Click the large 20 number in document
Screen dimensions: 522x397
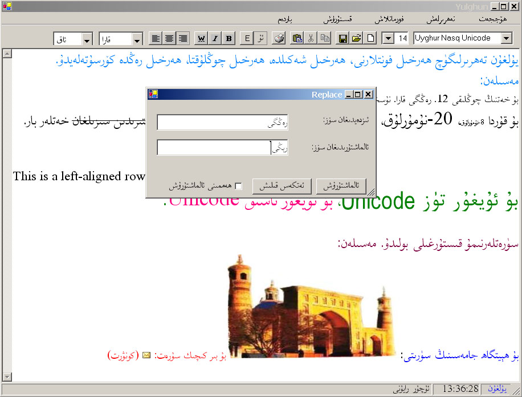pos(443,118)
